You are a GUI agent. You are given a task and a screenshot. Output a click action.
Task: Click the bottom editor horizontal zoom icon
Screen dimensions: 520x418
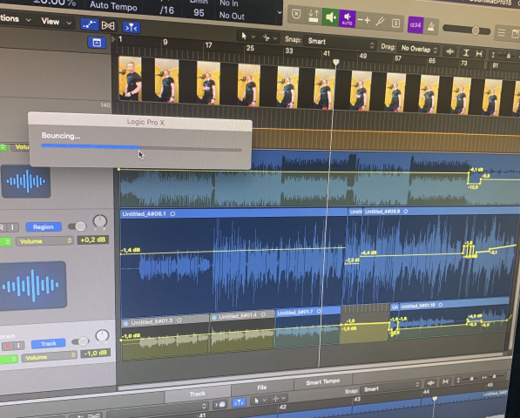tap(445, 382)
